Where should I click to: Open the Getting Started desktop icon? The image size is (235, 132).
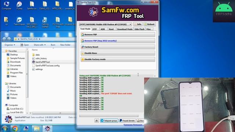pyautogui.click(x=45, y=22)
